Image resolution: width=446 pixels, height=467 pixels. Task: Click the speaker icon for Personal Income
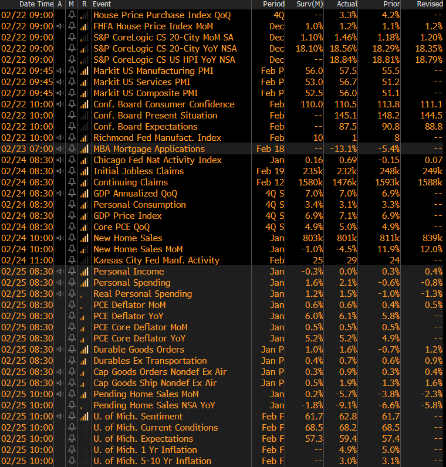tap(60, 272)
